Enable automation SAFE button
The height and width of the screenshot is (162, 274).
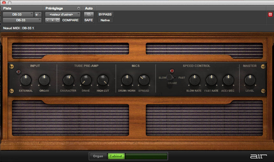click(x=89, y=20)
